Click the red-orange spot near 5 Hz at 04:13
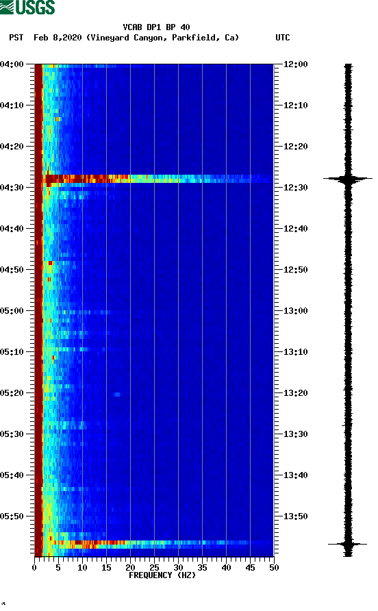This screenshot has height=611, width=378. tap(58, 119)
